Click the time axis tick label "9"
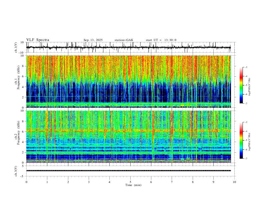Screen dimensions: 264x204 (x=213, y=182)
